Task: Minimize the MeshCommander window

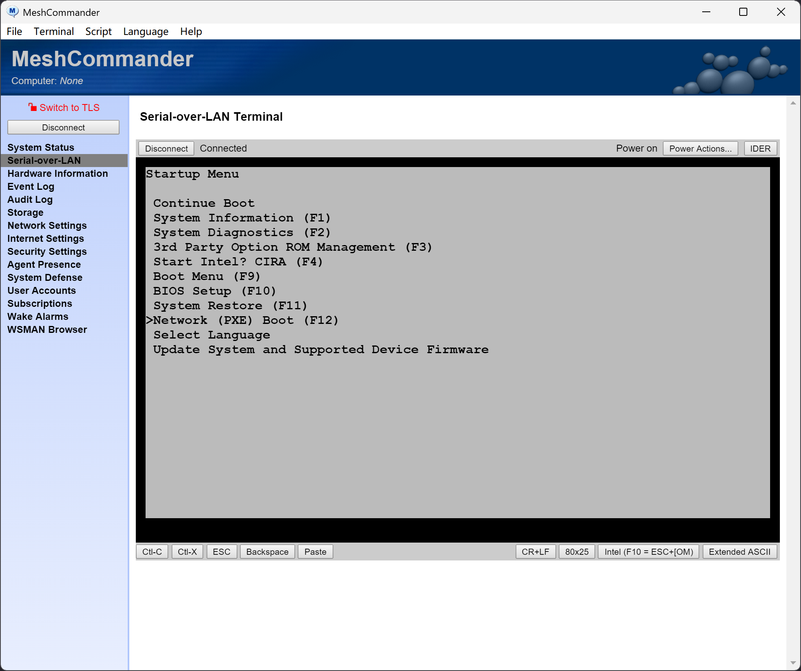Action: click(706, 12)
